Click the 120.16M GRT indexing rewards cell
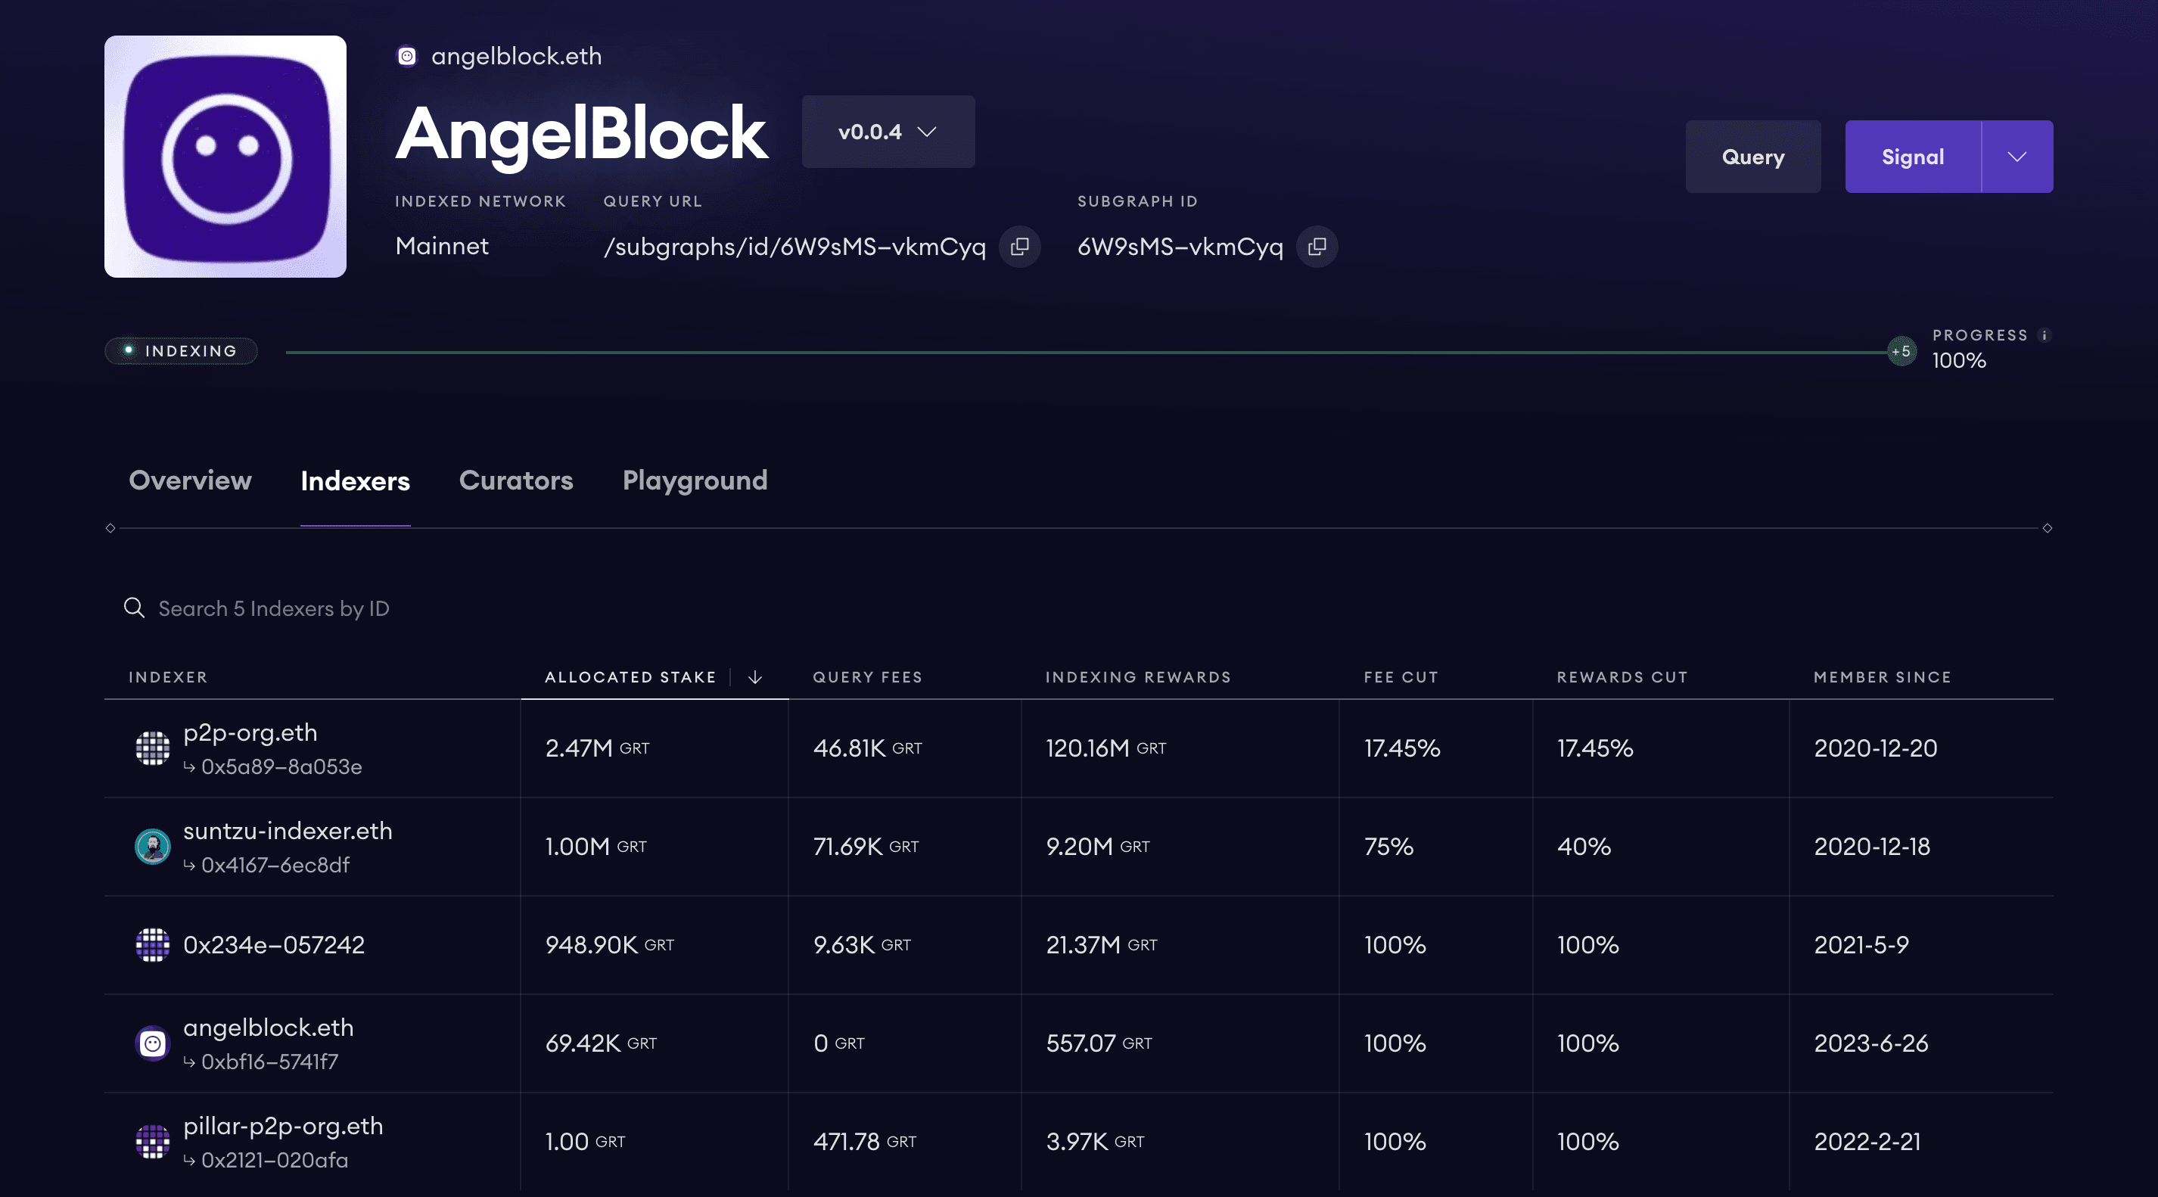The image size is (2158, 1197). coord(1105,748)
